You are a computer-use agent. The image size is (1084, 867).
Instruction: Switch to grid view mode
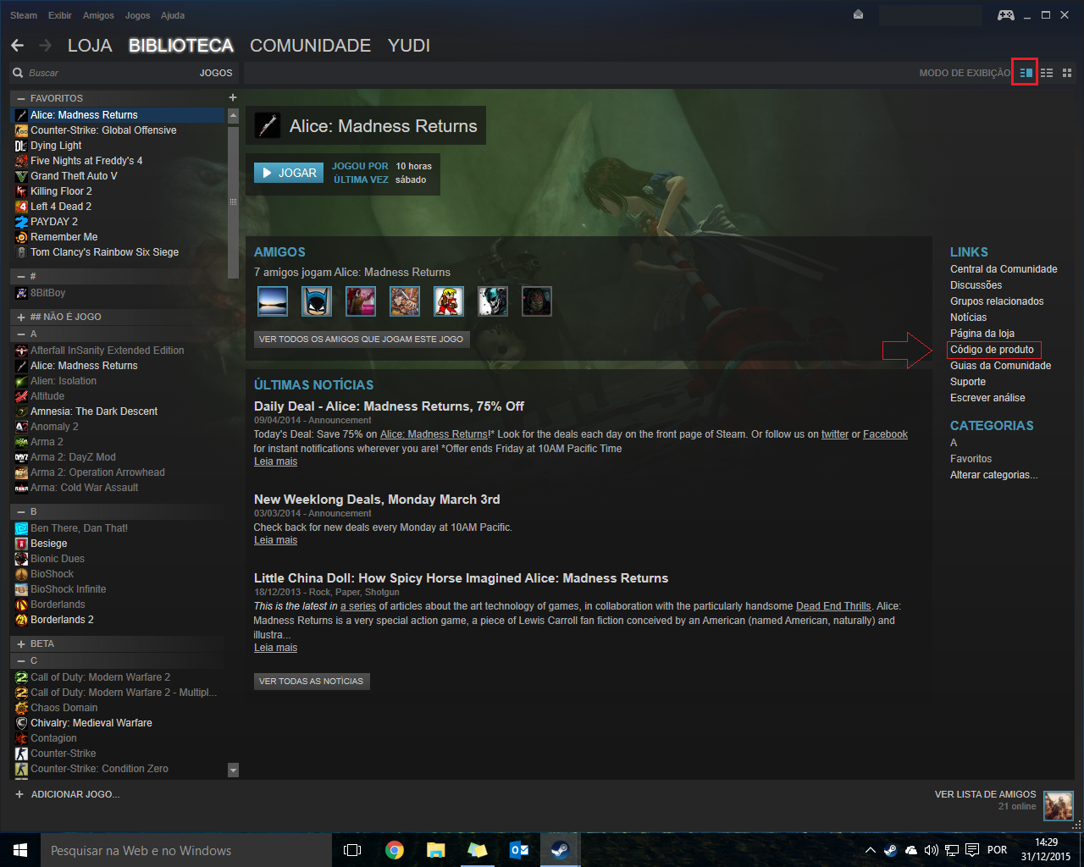click(1067, 73)
